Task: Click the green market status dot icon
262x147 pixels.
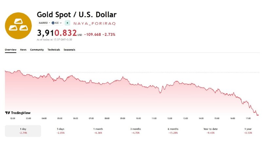Action: pyautogui.click(x=67, y=23)
